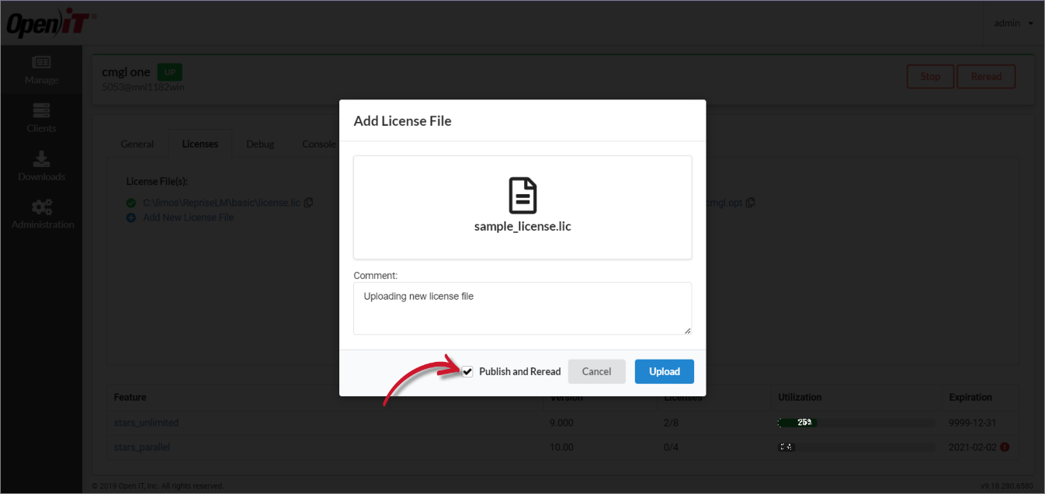
Task: Click the stars_unlimited utilization bar
Action: point(856,423)
